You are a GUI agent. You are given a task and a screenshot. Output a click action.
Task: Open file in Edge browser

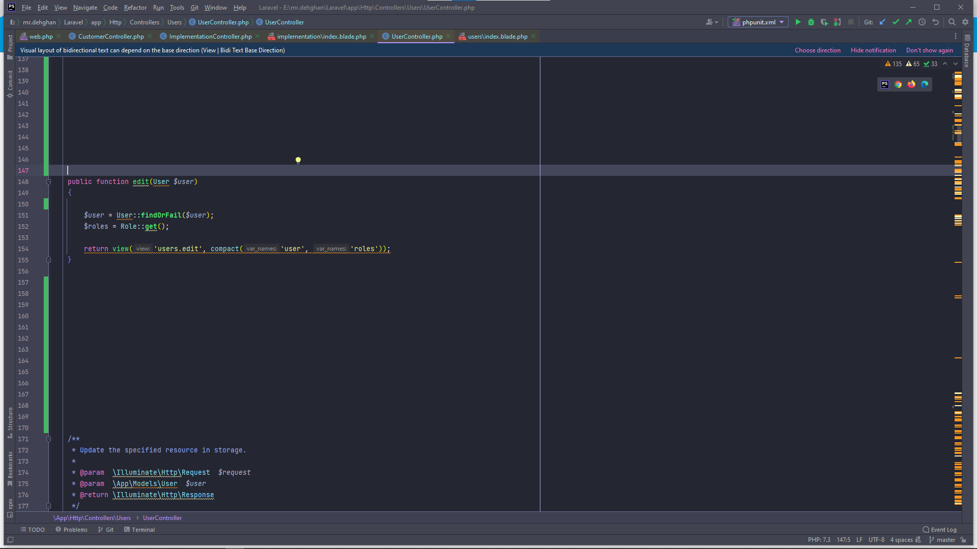click(x=925, y=84)
